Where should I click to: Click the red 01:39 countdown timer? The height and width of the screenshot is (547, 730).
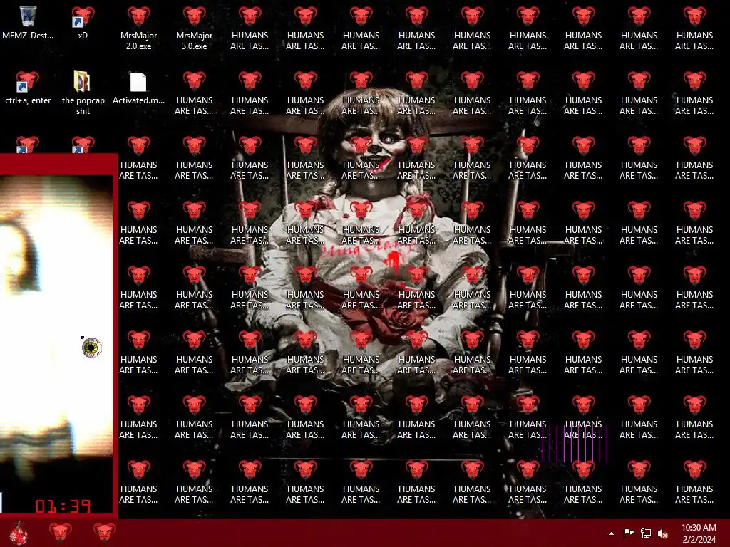click(x=63, y=506)
